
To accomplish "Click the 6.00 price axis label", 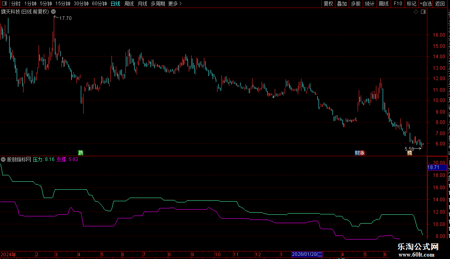I will (x=440, y=144).
